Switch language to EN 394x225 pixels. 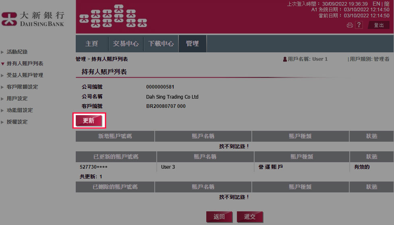point(376,4)
